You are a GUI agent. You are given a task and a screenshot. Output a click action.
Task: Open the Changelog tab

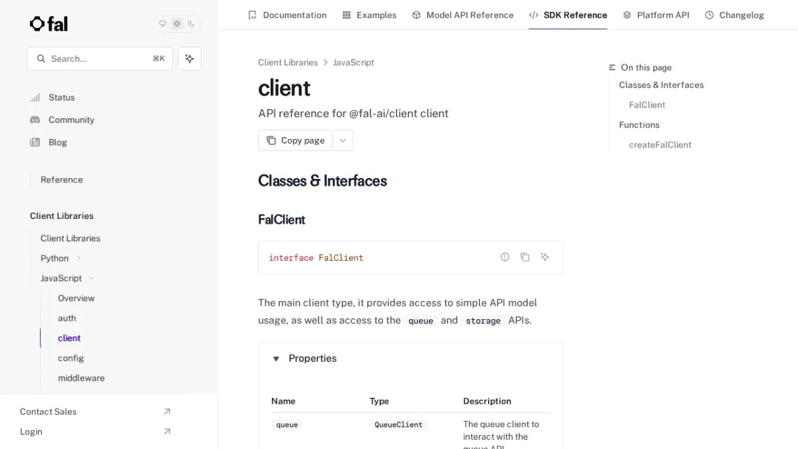point(734,15)
